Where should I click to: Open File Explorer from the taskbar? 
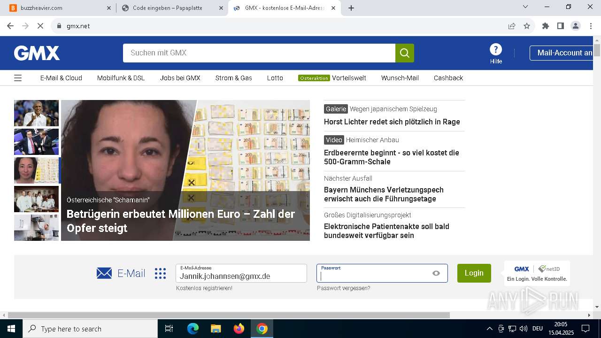pos(216,329)
